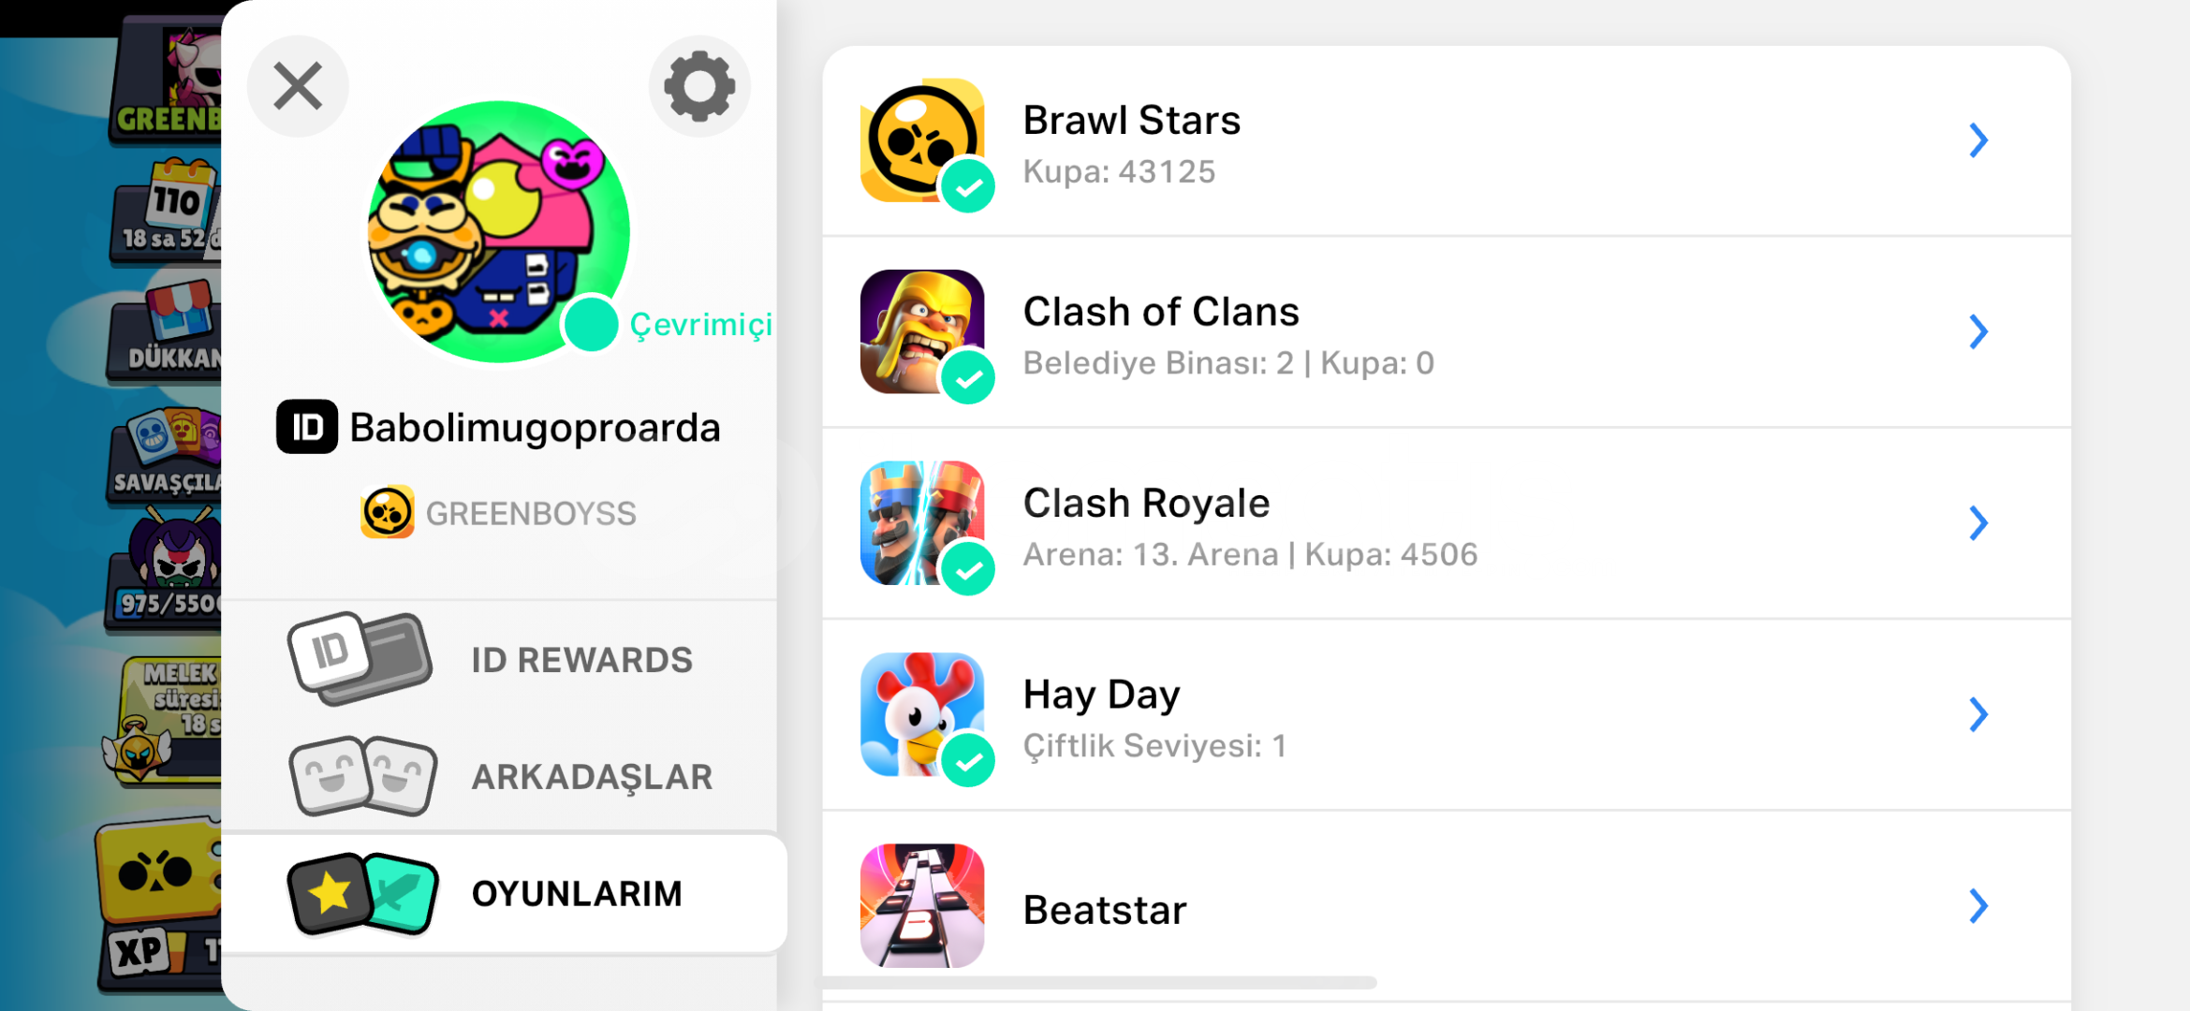Close the Supercell ID panel
This screenshot has height=1011, width=2190.
point(298,86)
